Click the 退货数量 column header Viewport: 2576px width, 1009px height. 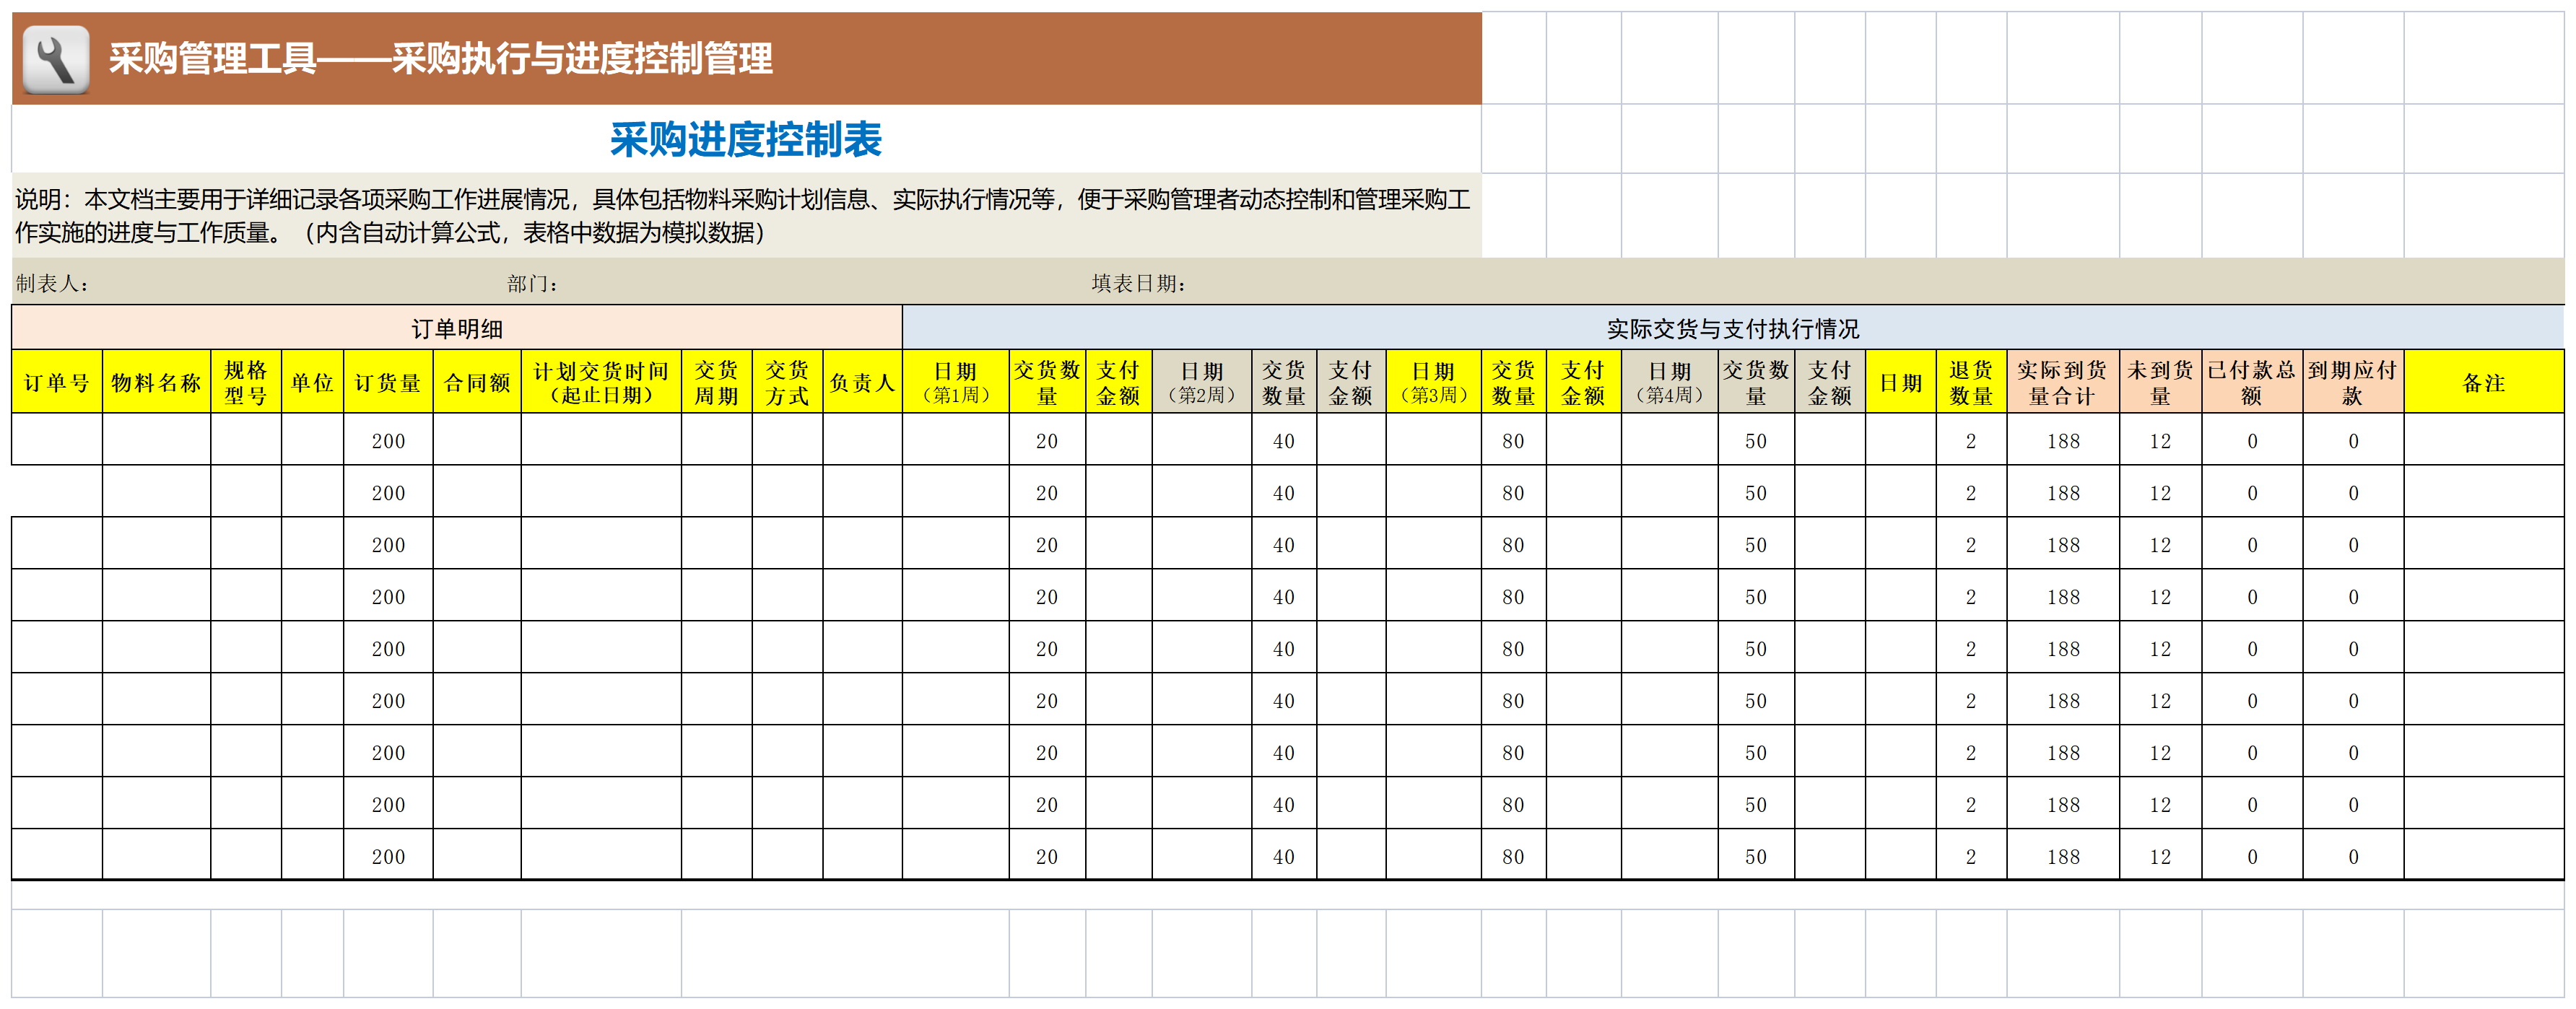(1971, 382)
